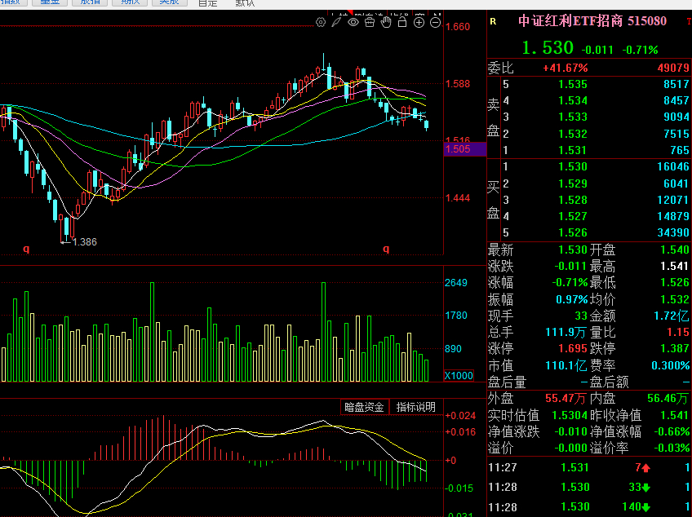Screen dimensions: 692x517
Task: Open the 暗盘资金 button
Action: (364, 407)
